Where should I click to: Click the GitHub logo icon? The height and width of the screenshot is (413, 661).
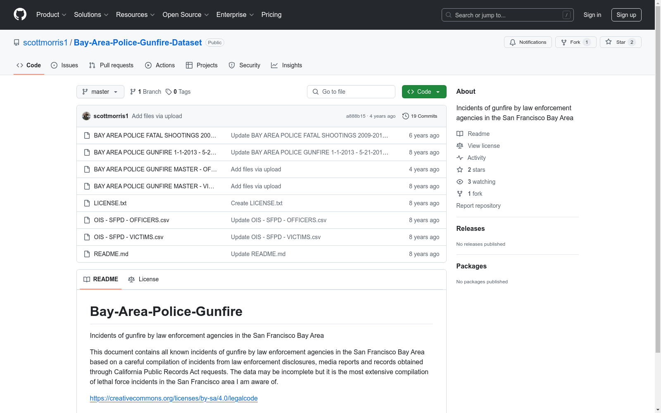point(20,14)
